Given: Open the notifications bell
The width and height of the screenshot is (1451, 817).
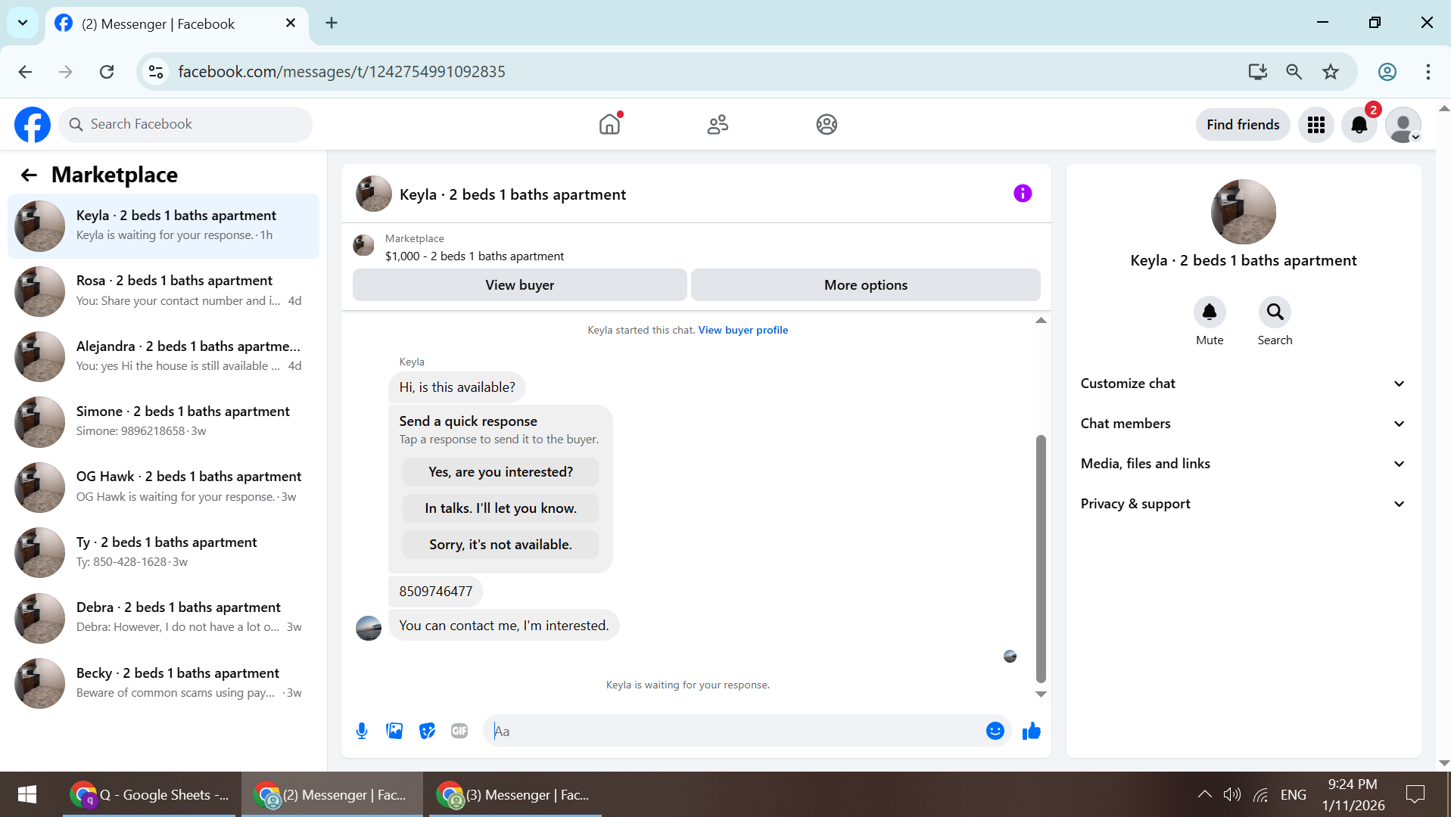Looking at the screenshot, I should coord(1359,125).
